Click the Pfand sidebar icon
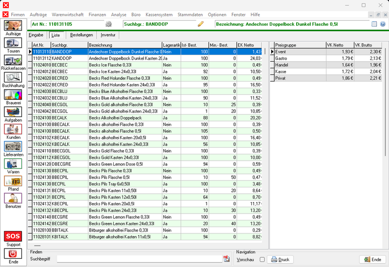The height and width of the screenshot is (267, 389). (13, 181)
